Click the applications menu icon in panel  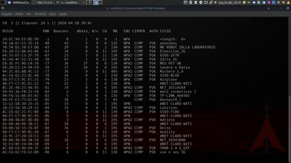coord(2,2)
